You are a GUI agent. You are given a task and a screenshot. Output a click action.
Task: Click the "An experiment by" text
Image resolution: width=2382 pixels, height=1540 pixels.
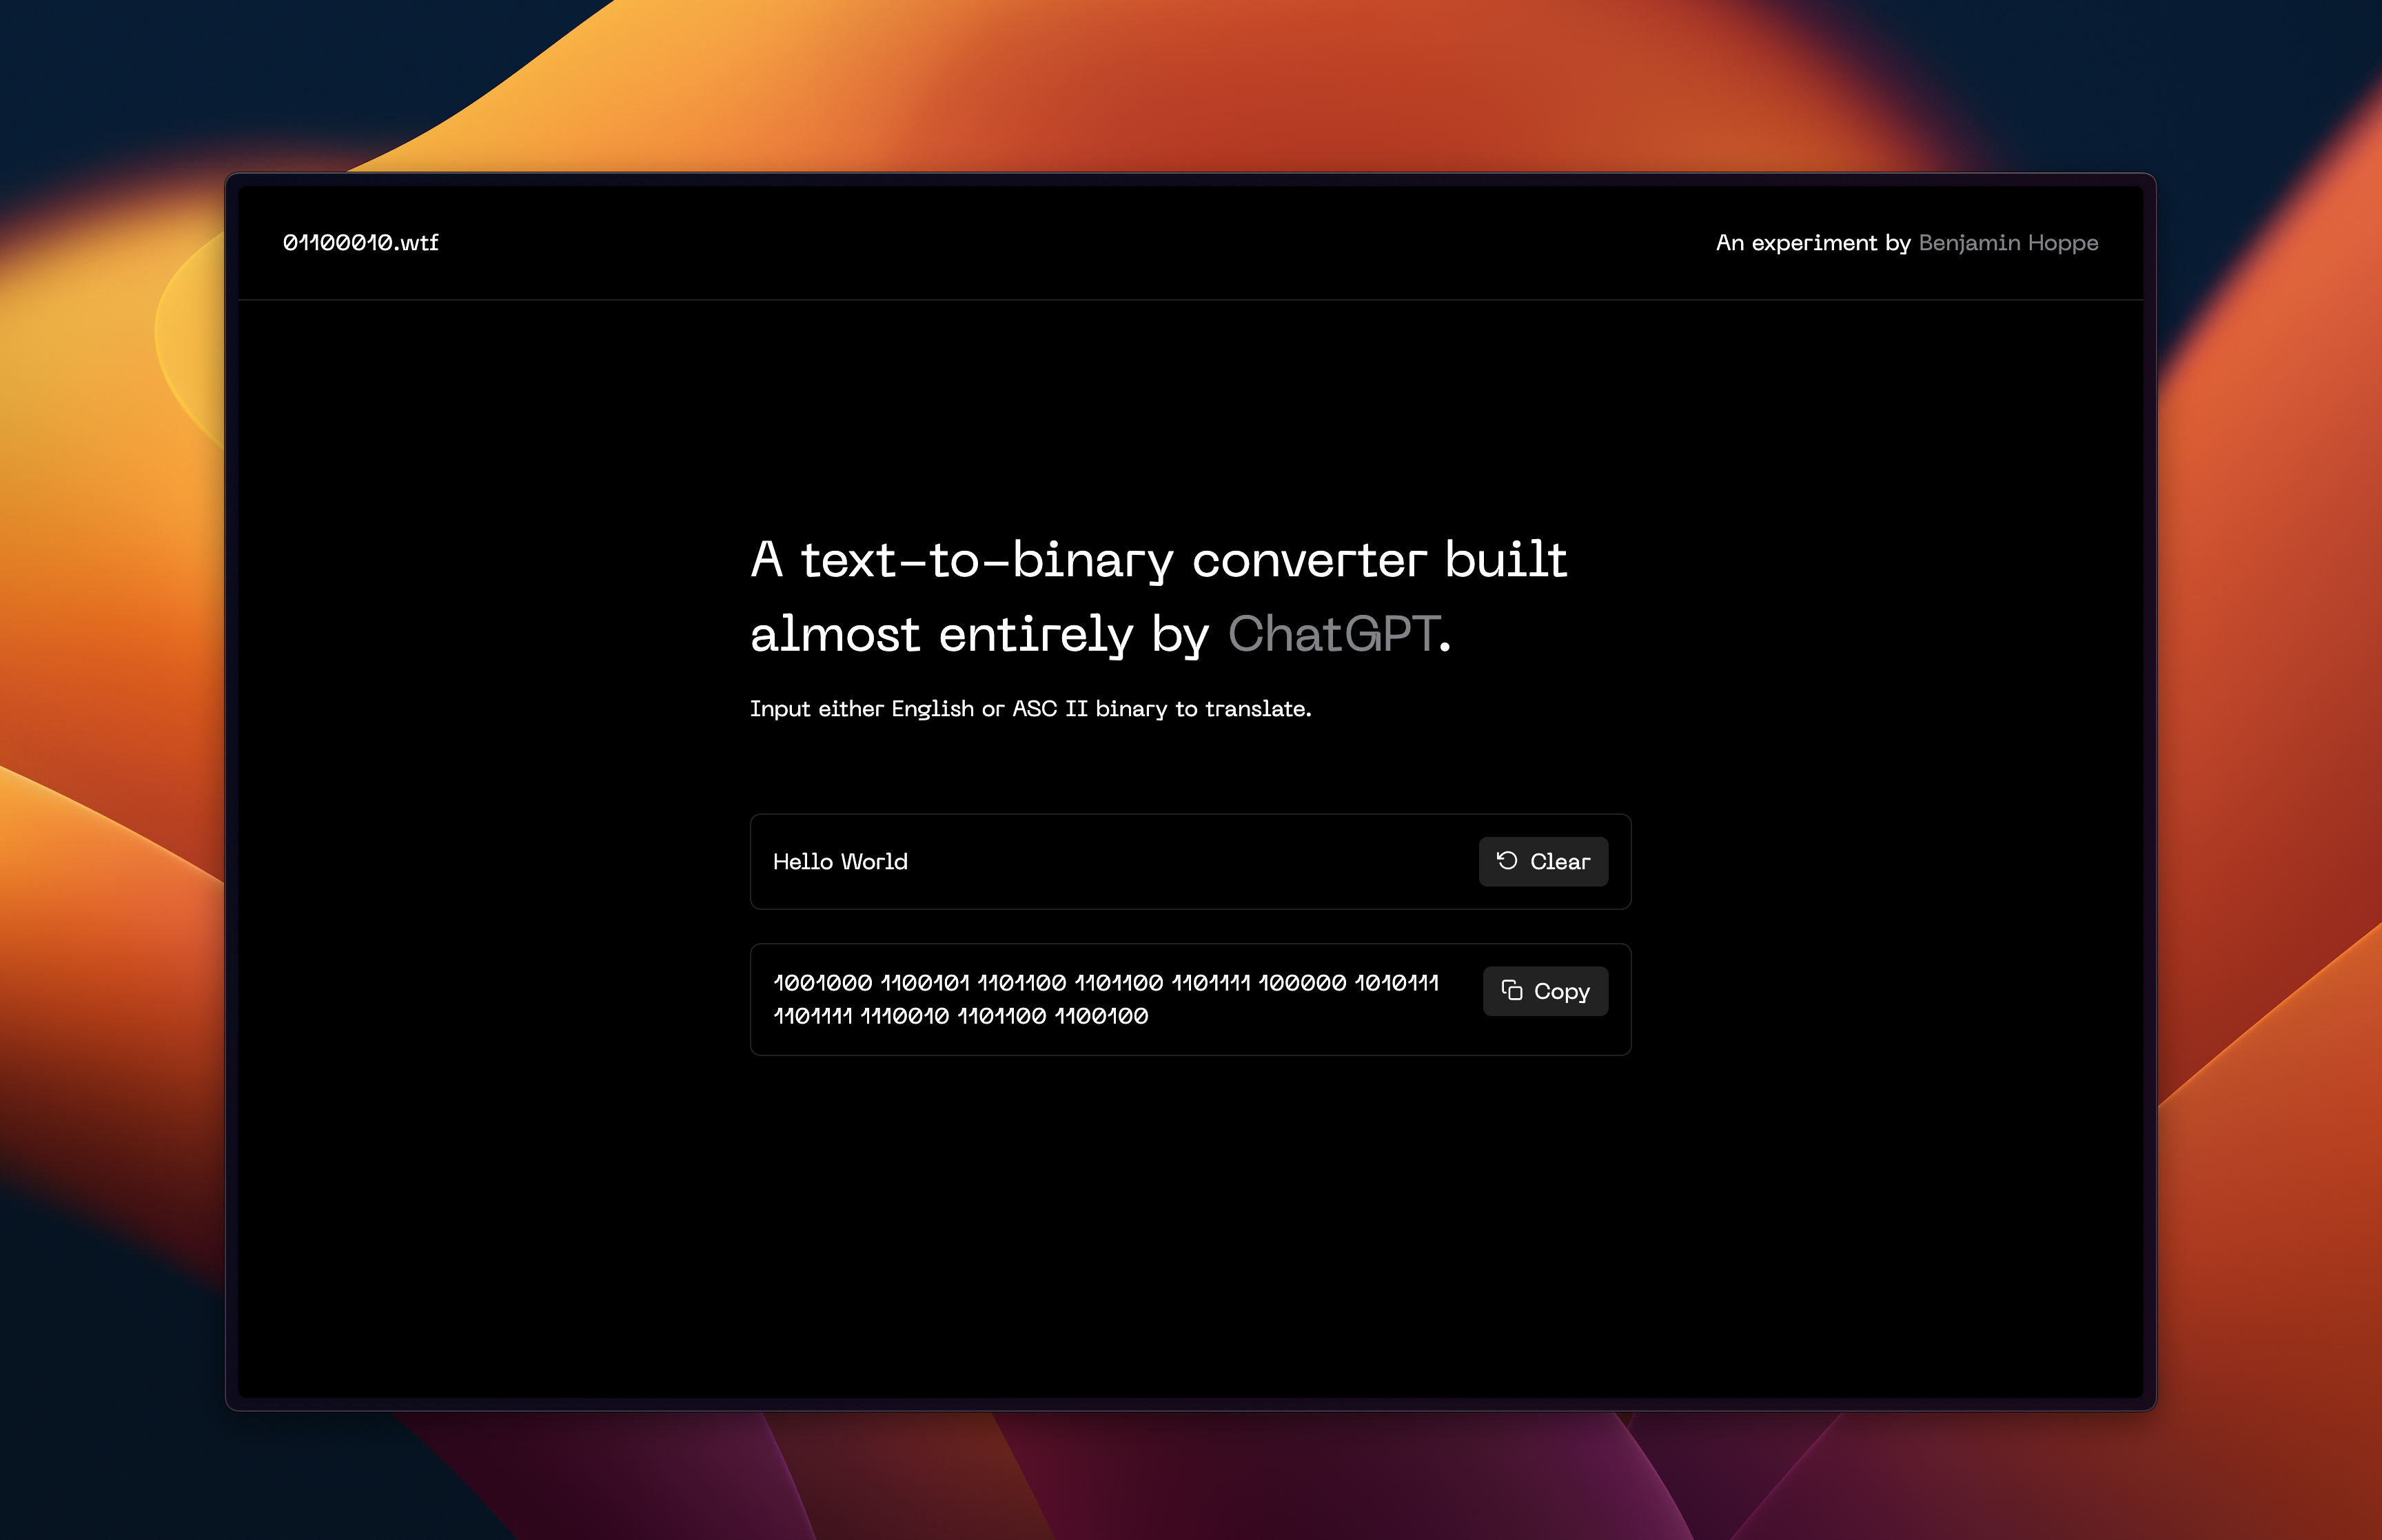click(1813, 243)
